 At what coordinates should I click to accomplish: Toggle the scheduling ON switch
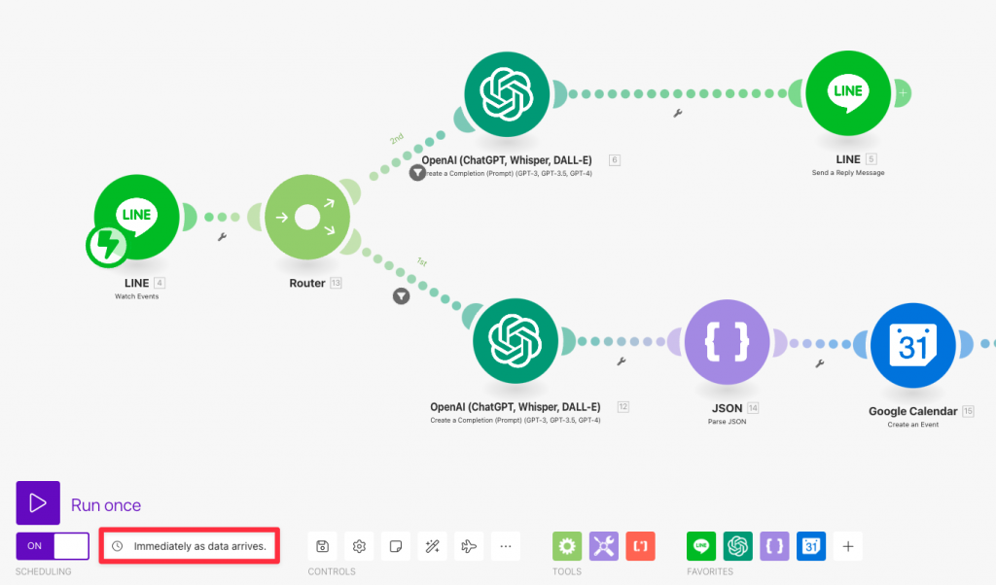[53, 546]
